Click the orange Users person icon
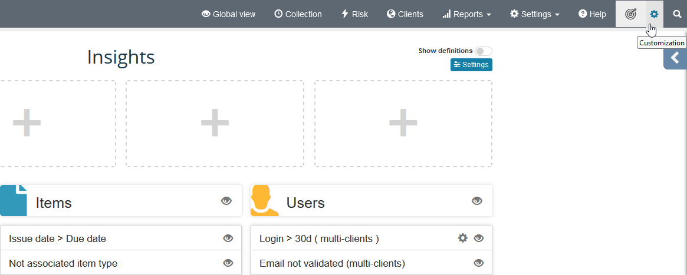 click(264, 201)
